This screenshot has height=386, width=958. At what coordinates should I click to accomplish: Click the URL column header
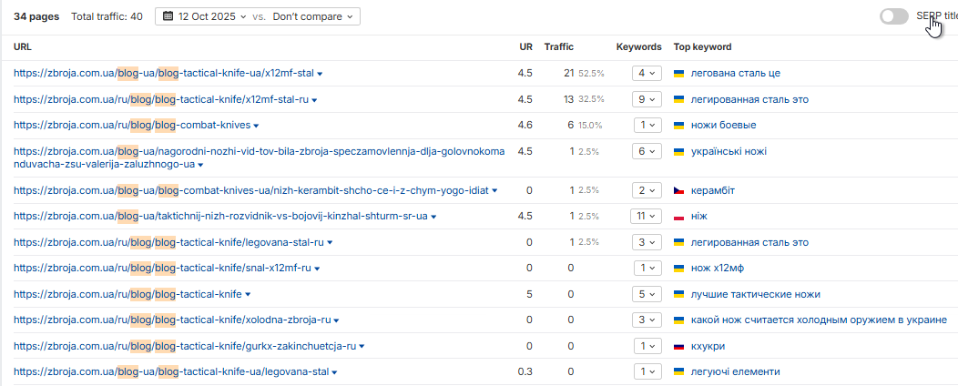23,47
